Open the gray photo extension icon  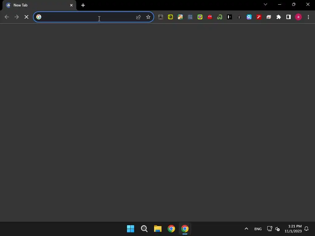[161, 17]
